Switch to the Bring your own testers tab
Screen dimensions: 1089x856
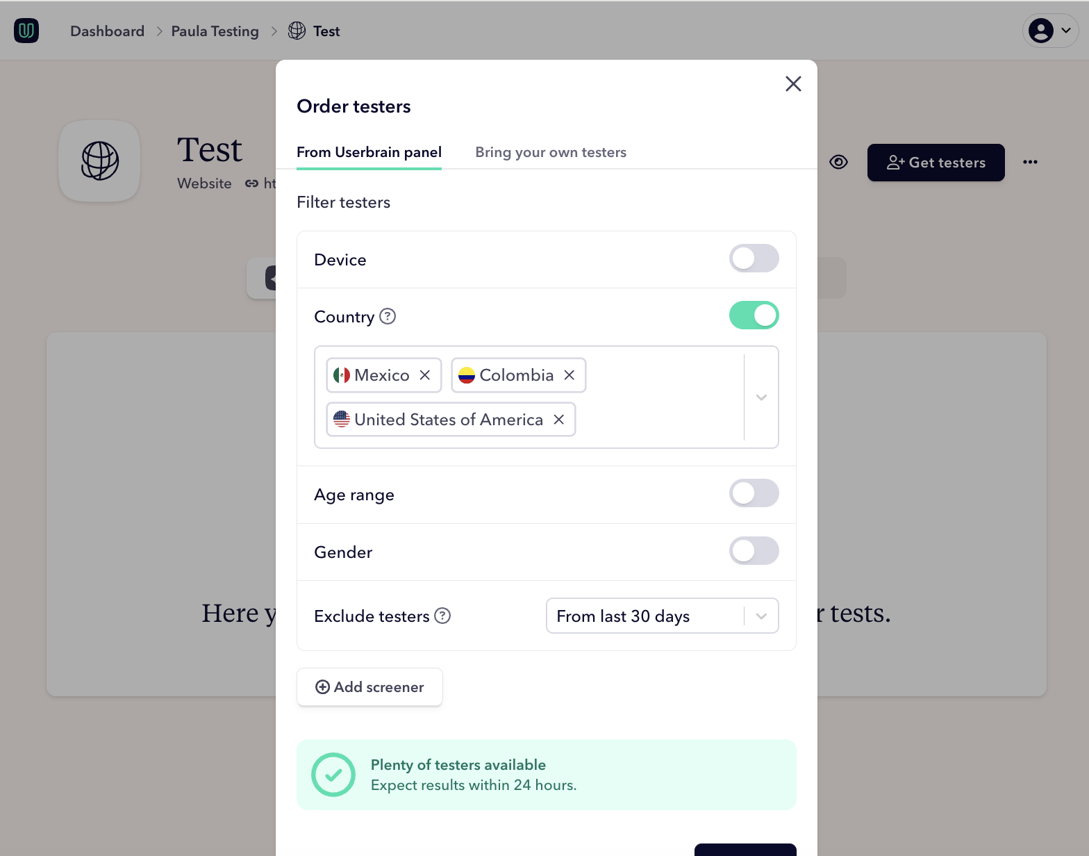click(x=551, y=152)
